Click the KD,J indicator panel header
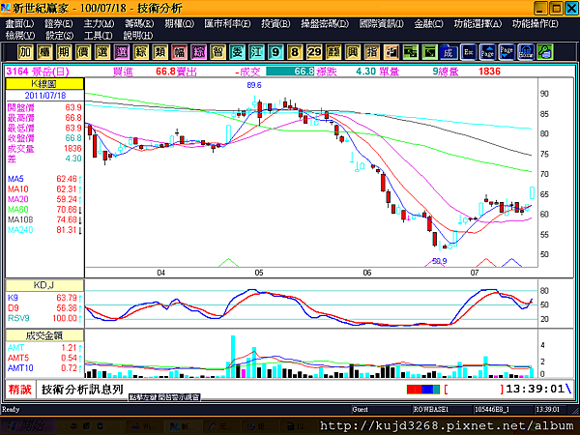This screenshot has width=580, height=435. click(44, 285)
